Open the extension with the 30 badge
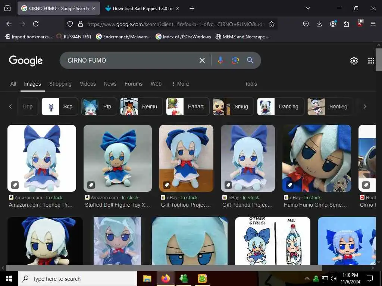Screen dimensions: 382x286 pyautogui.click(x=360, y=23)
